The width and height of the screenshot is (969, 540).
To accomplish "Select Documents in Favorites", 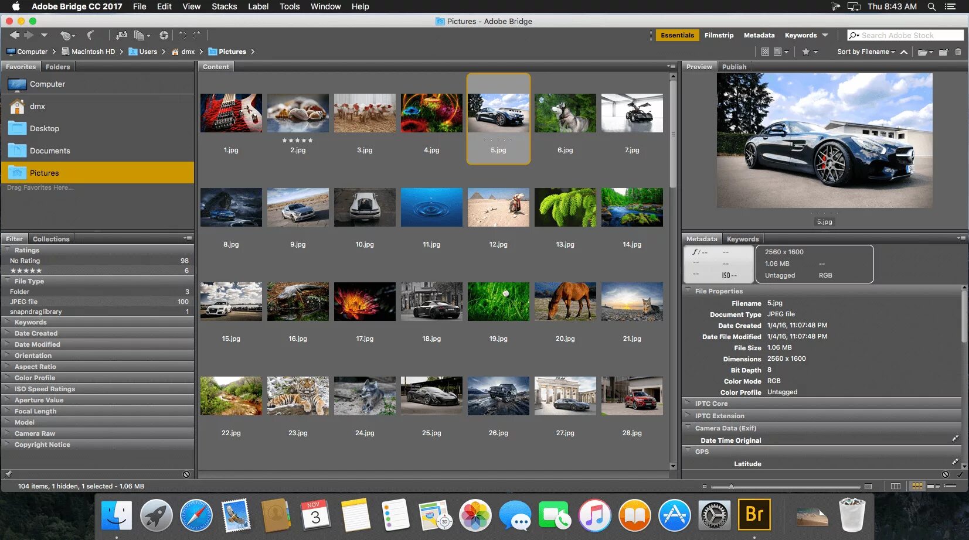I will (97, 151).
